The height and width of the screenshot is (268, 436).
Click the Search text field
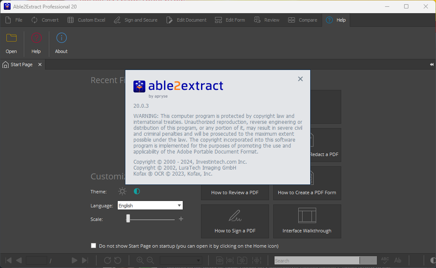(317, 260)
